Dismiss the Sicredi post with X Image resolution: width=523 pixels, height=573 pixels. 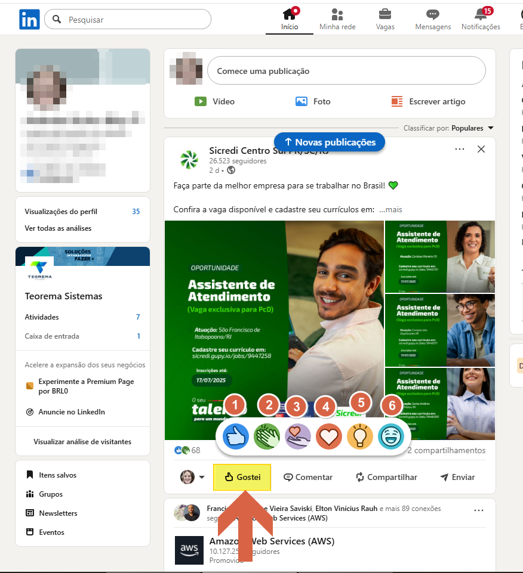(x=481, y=149)
